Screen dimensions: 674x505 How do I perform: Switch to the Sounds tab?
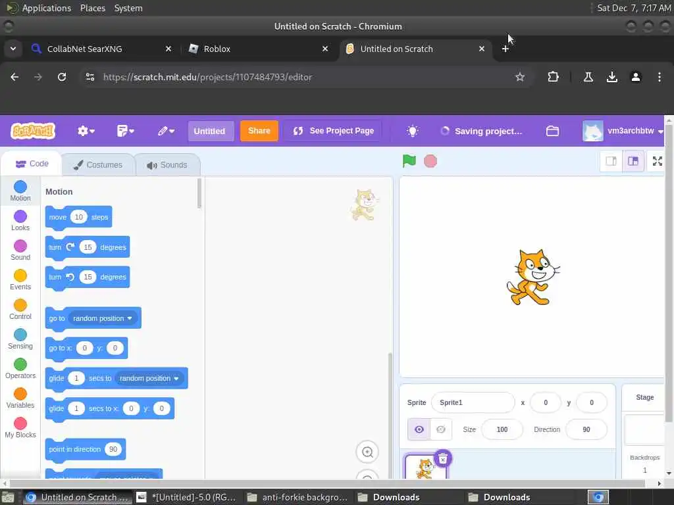coord(167,165)
